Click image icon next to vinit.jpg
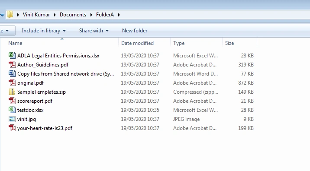Image resolution: width=310 pixels, height=171 pixels. pyautogui.click(x=12, y=119)
